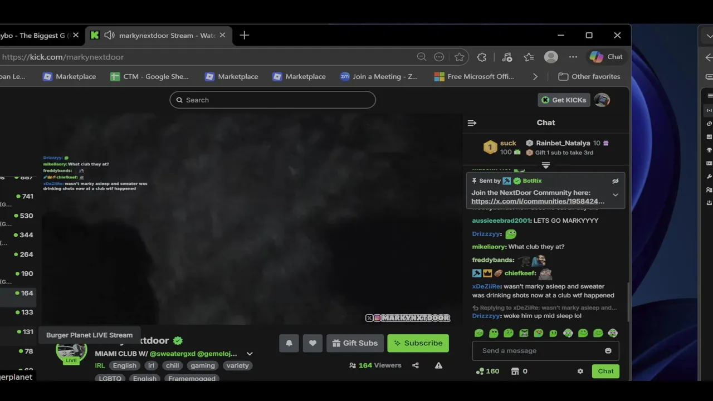Click the Kick search box
Viewport: 713px width, 401px height.
pyautogui.click(x=272, y=100)
